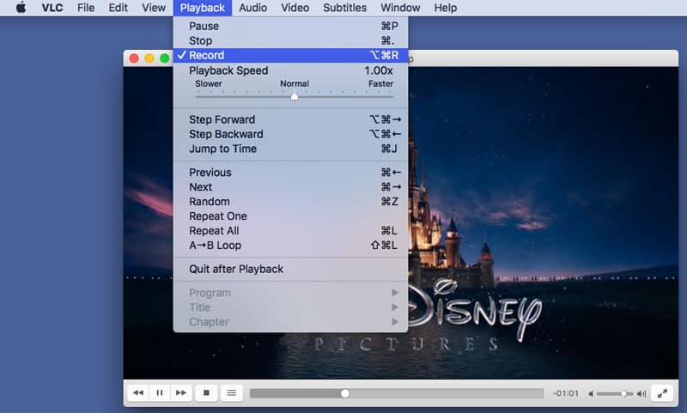Uncheck the Record menu item
The image size is (687, 413).
coord(290,55)
